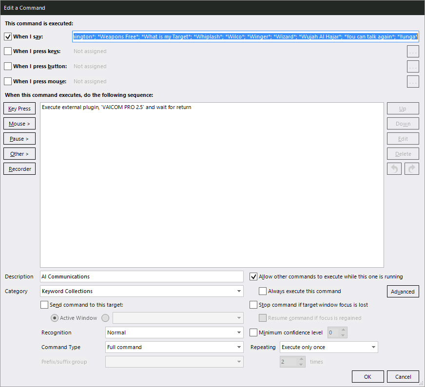This screenshot has width=425, height=387.
Task: Enable When I press keys checkbox
Action: click(8, 51)
